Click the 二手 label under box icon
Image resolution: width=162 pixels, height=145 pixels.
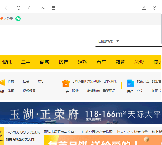[x=66, y=91]
